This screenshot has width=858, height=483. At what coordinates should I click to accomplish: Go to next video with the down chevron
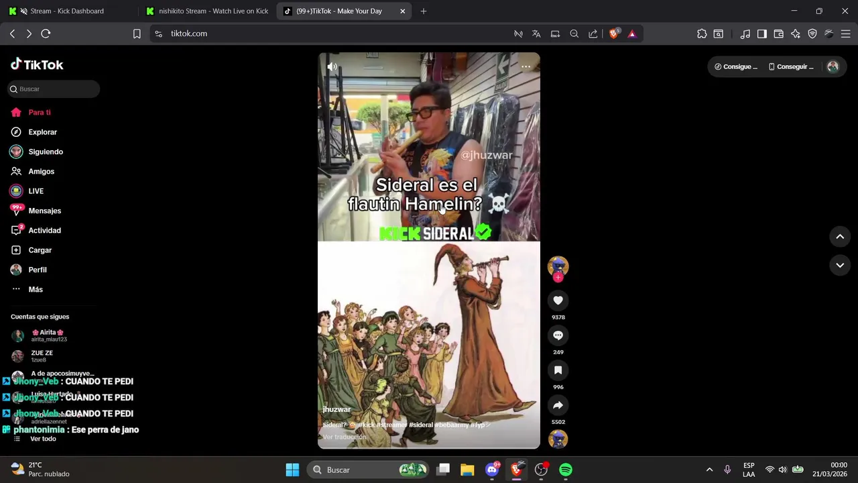point(840,265)
